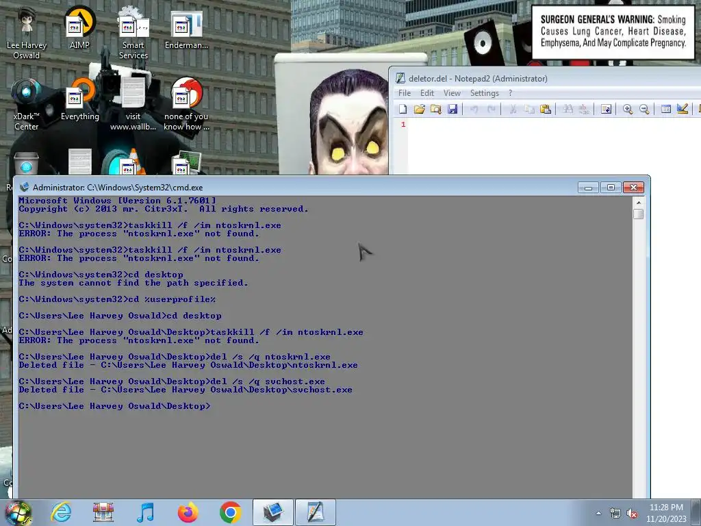Click the cmd prompt line C:\Users\Lee Harvey Oswald\Desktop>
The image size is (701, 526).
(114, 406)
